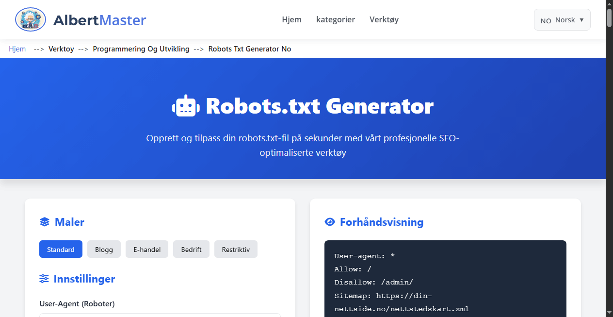Image resolution: width=613 pixels, height=317 pixels.
Task: Open the Norsk language dropdown
Action: [x=562, y=19]
